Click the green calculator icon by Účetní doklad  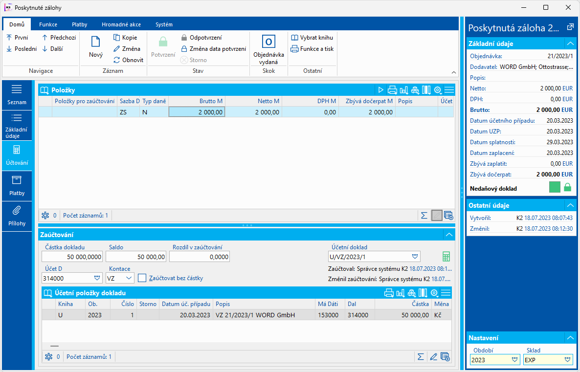[446, 257]
